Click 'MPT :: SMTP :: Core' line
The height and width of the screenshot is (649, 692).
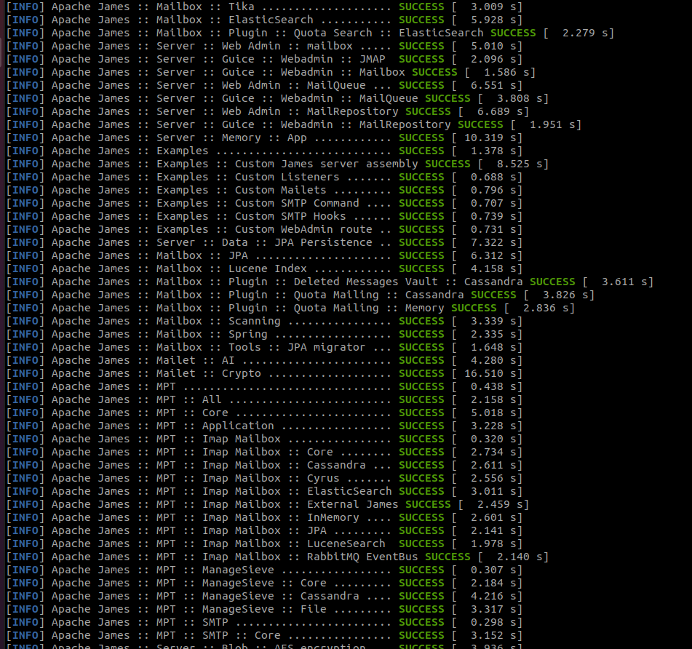[x=264, y=636]
